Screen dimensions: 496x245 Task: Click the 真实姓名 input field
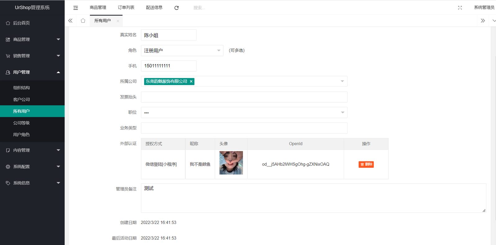coord(169,35)
